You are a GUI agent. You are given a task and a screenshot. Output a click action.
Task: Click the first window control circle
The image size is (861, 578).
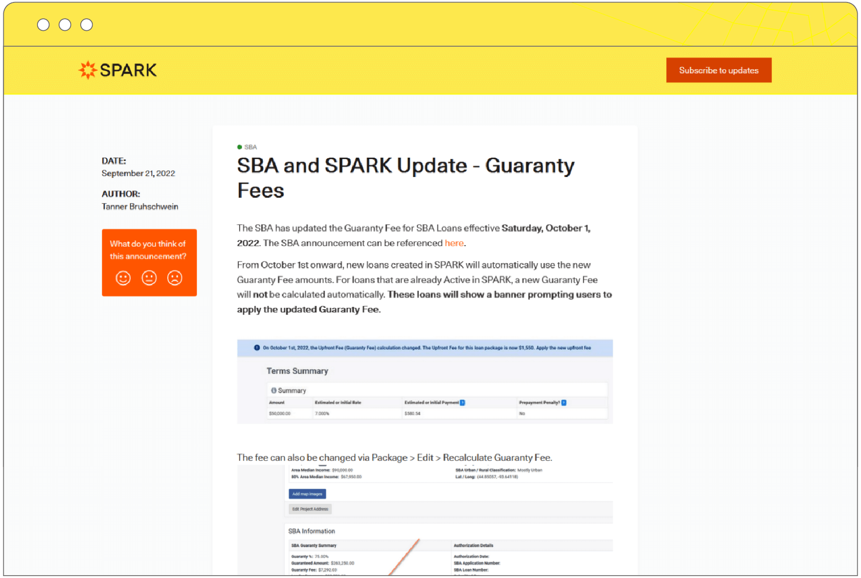[43, 25]
